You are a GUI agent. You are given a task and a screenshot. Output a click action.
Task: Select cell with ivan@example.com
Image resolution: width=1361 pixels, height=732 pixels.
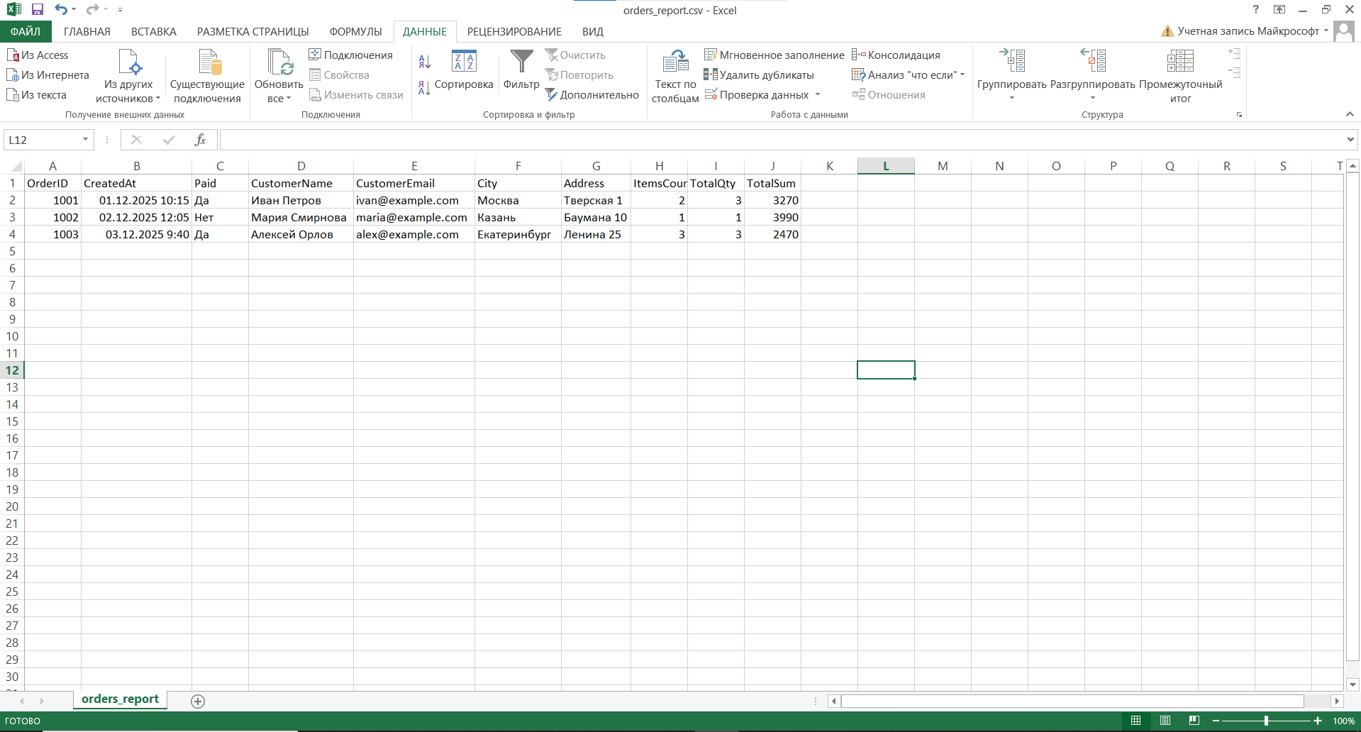pyautogui.click(x=414, y=200)
